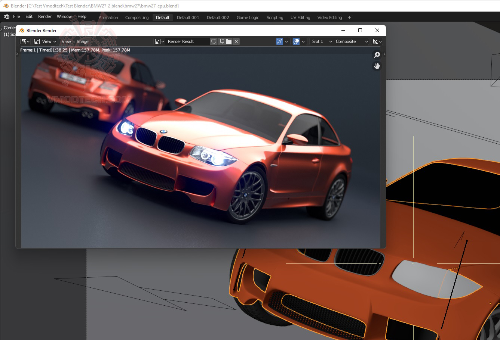
Task: Click the Render Result image name field
Action: (187, 41)
